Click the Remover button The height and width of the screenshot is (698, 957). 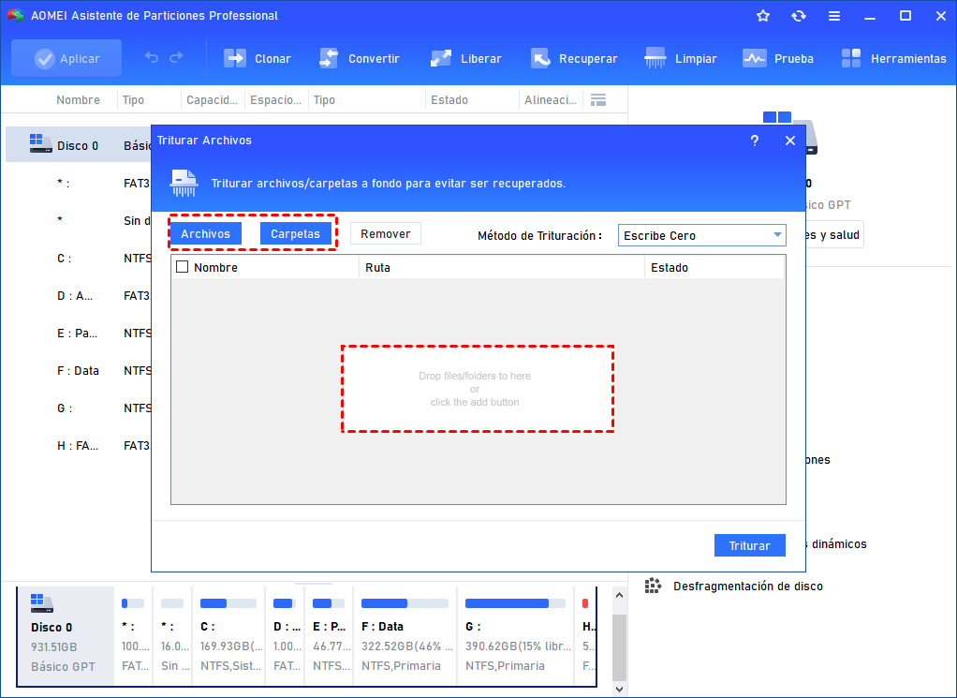tap(386, 234)
